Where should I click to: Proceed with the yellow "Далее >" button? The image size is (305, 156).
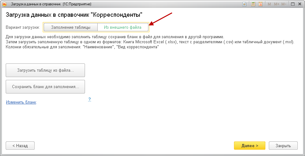pyautogui.click(x=250, y=146)
